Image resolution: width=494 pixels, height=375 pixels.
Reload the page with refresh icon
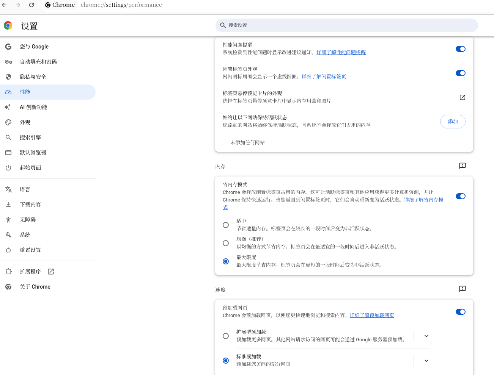pyautogui.click(x=31, y=5)
